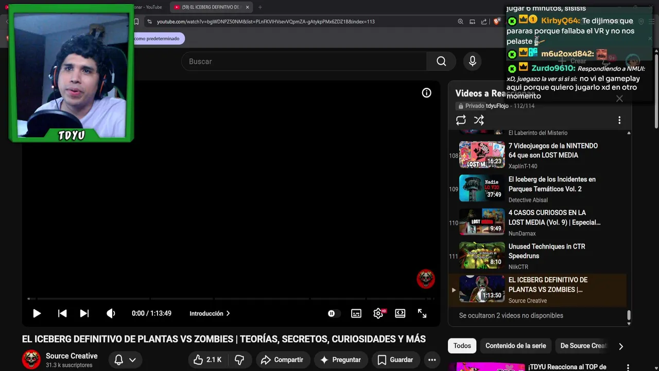The image size is (659, 371).
Task: Open Brave shields icon
Action: 497,22
